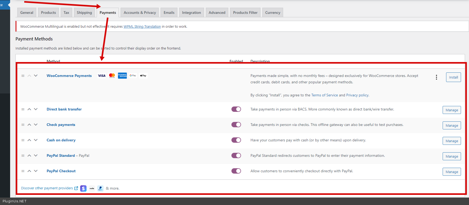Open the WPML String Translation link
This screenshot has width=469, height=205.
[142, 27]
